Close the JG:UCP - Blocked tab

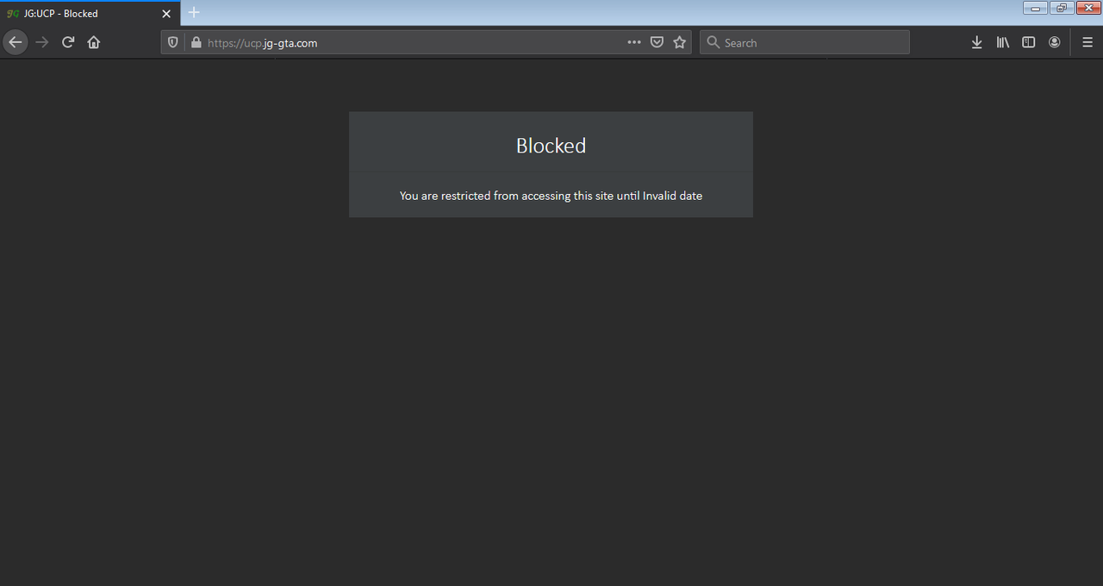166,14
